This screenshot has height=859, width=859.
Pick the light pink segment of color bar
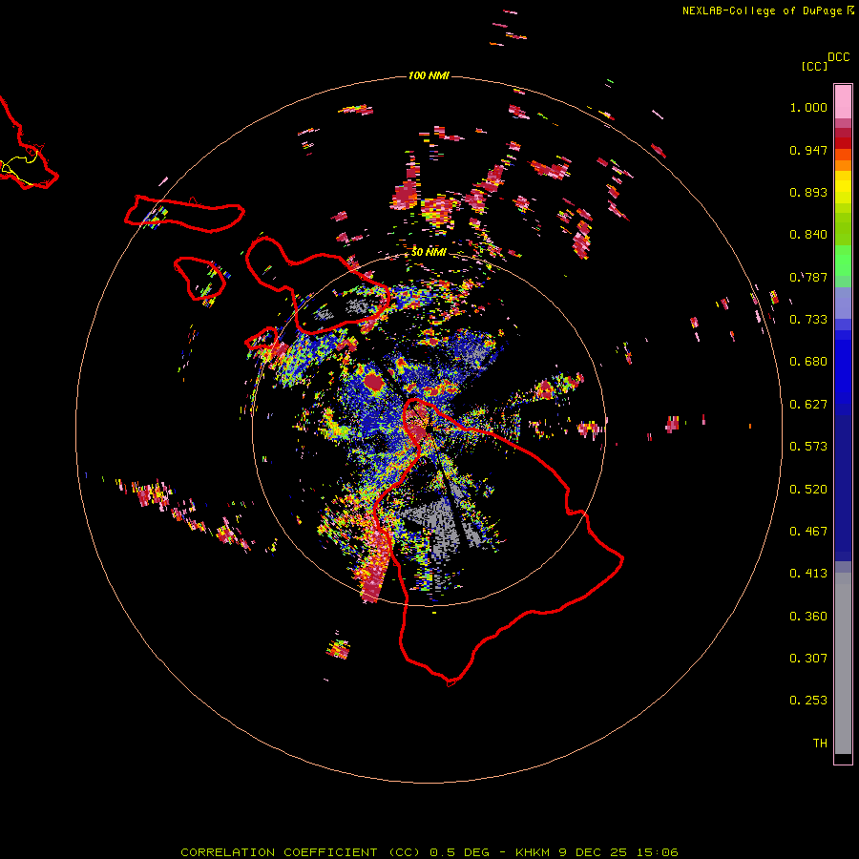click(x=843, y=102)
